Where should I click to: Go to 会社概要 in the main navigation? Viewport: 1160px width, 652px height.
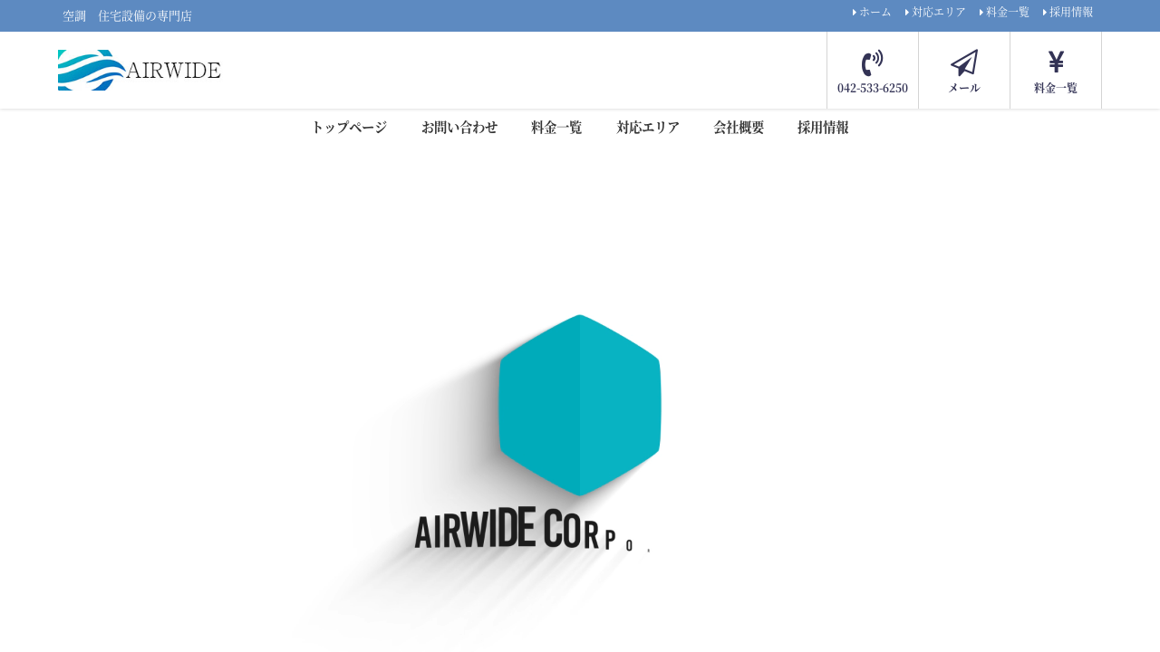739,128
